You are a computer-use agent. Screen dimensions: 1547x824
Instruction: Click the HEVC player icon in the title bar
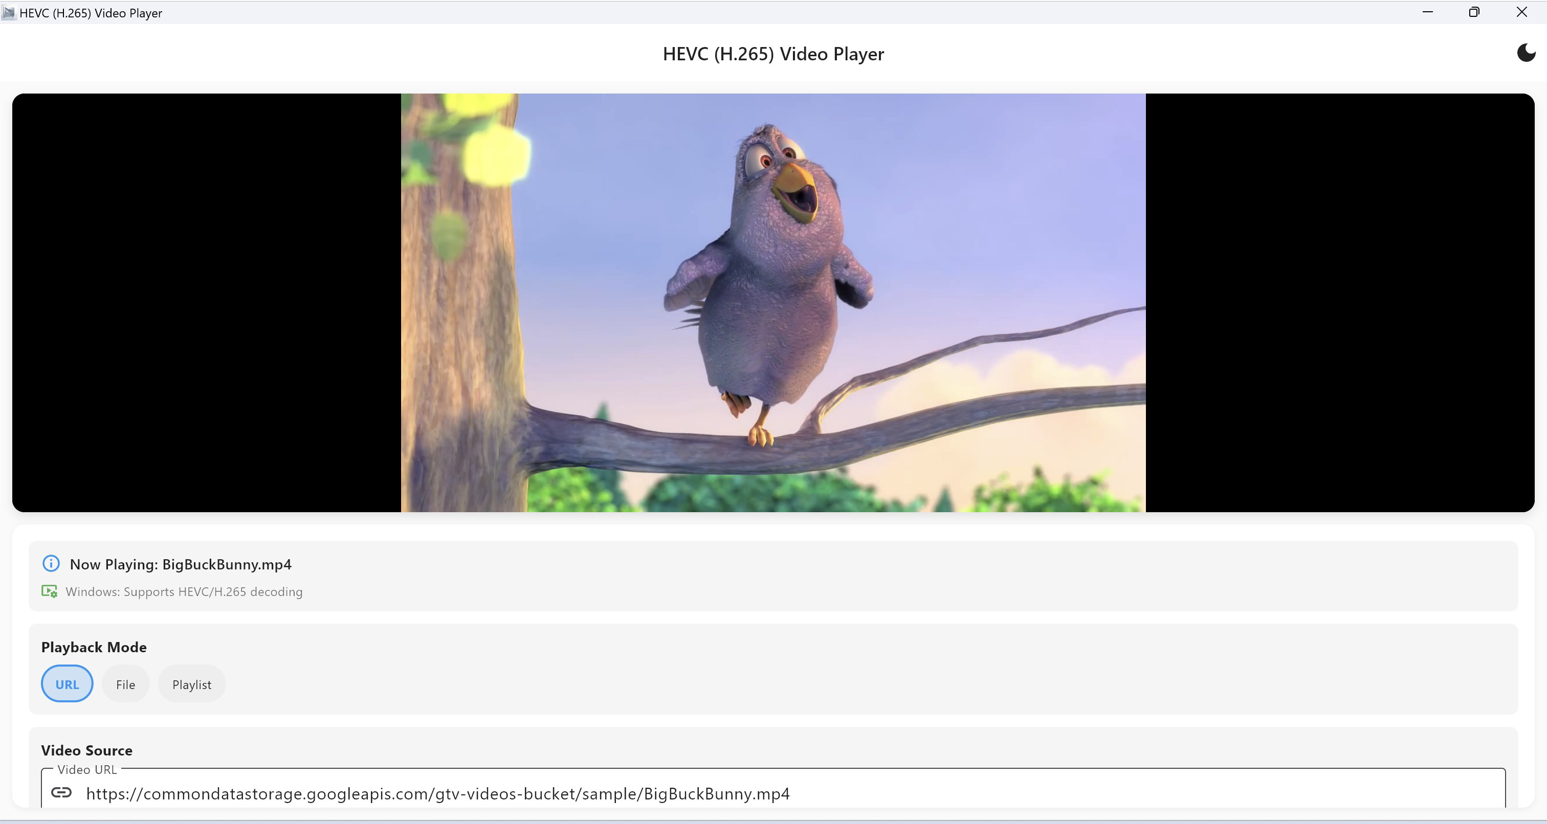coord(8,13)
